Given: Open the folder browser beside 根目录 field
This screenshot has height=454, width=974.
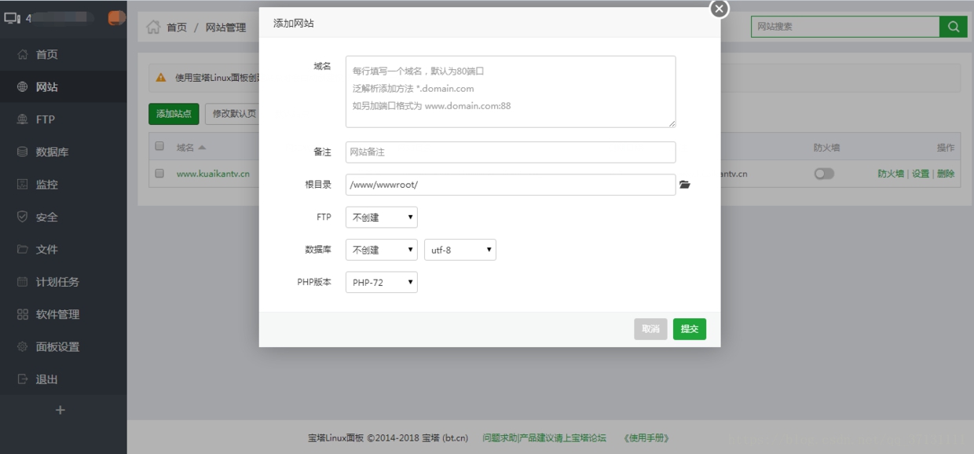Looking at the screenshot, I should pos(685,184).
